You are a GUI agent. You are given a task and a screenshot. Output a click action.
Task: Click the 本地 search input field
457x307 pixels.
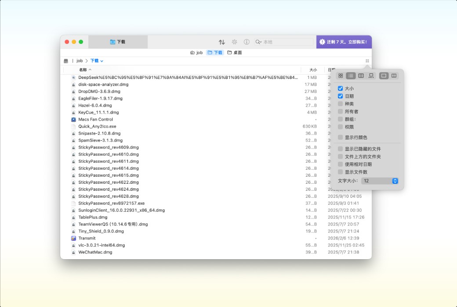(x=281, y=42)
